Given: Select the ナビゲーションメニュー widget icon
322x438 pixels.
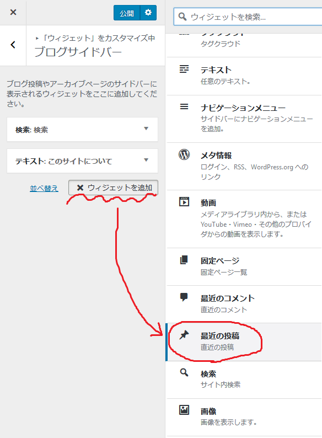Looking at the screenshot, I should [184, 106].
